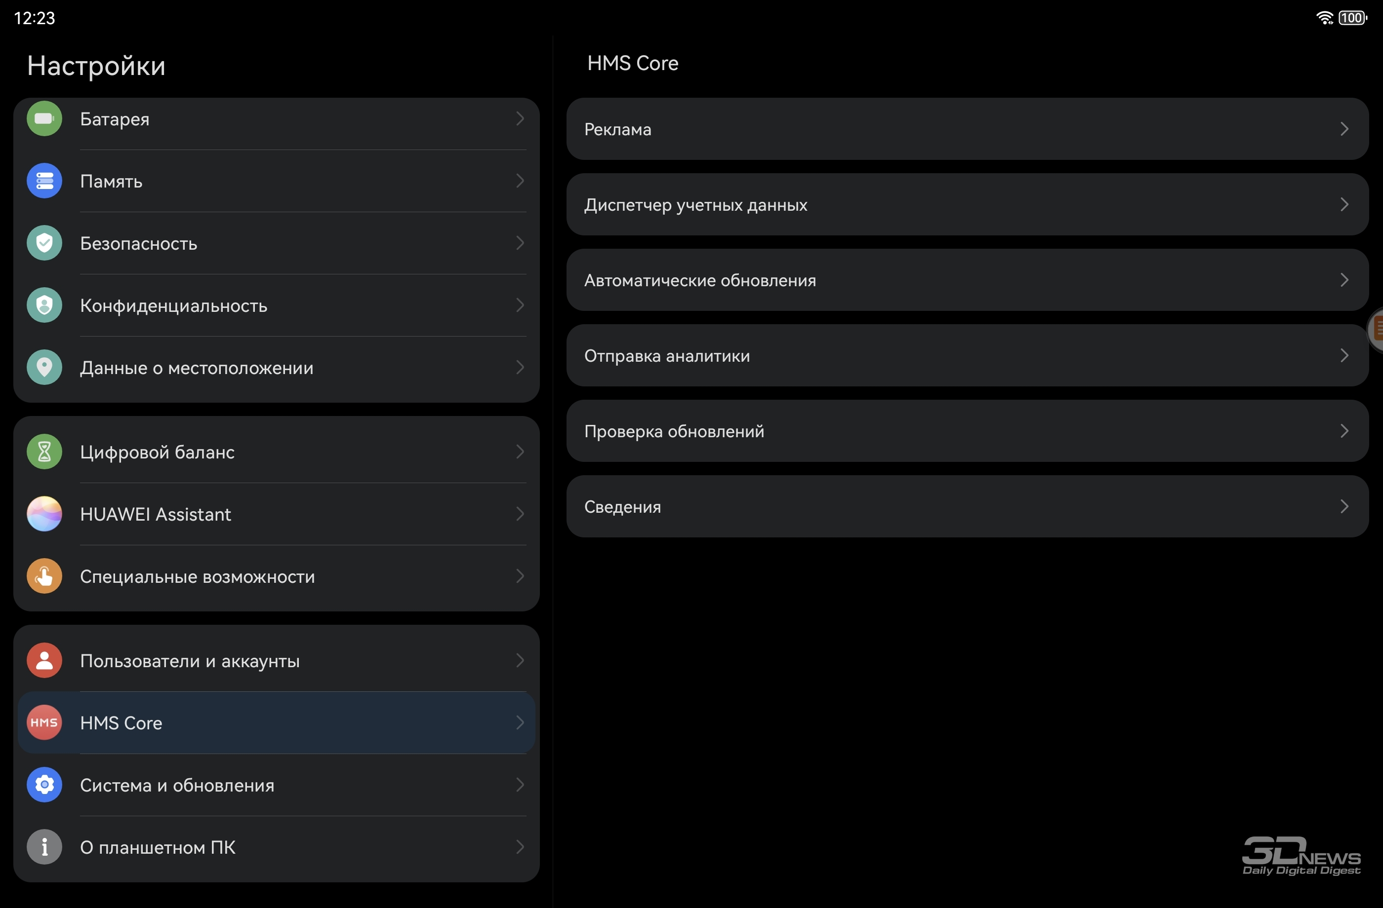Select the HUAWEI Assistant label
Screen dimensions: 1383x908
(156, 514)
